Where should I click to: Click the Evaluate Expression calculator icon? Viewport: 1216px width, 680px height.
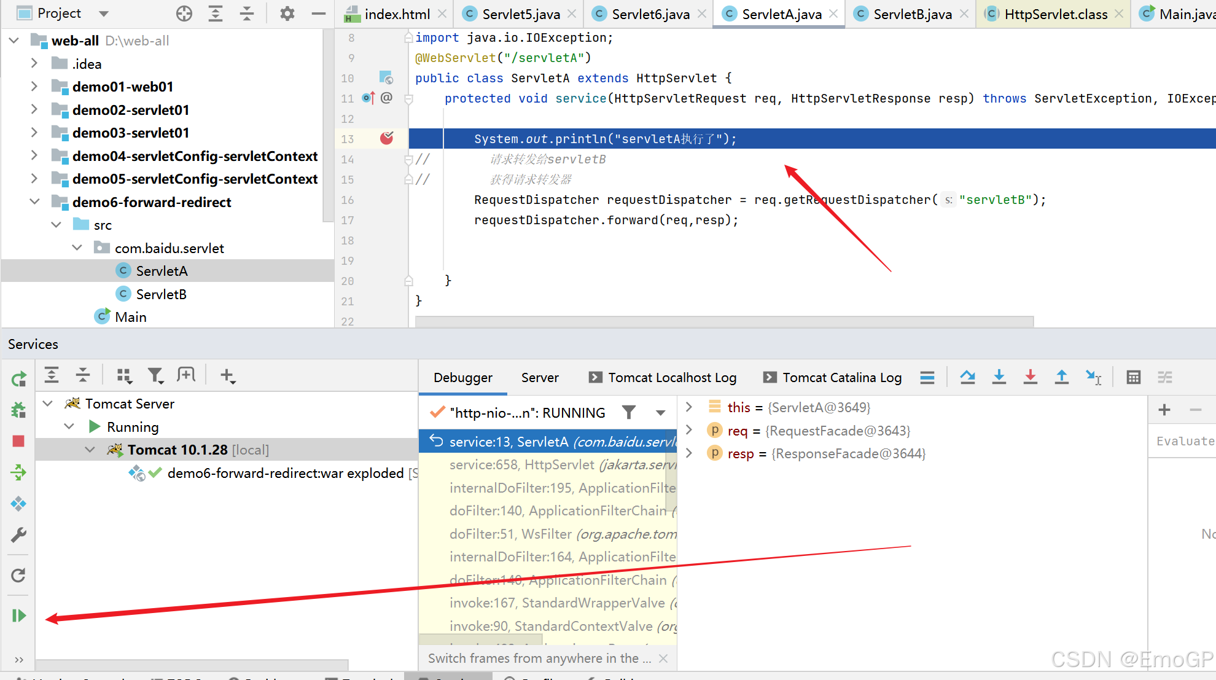tap(1134, 377)
